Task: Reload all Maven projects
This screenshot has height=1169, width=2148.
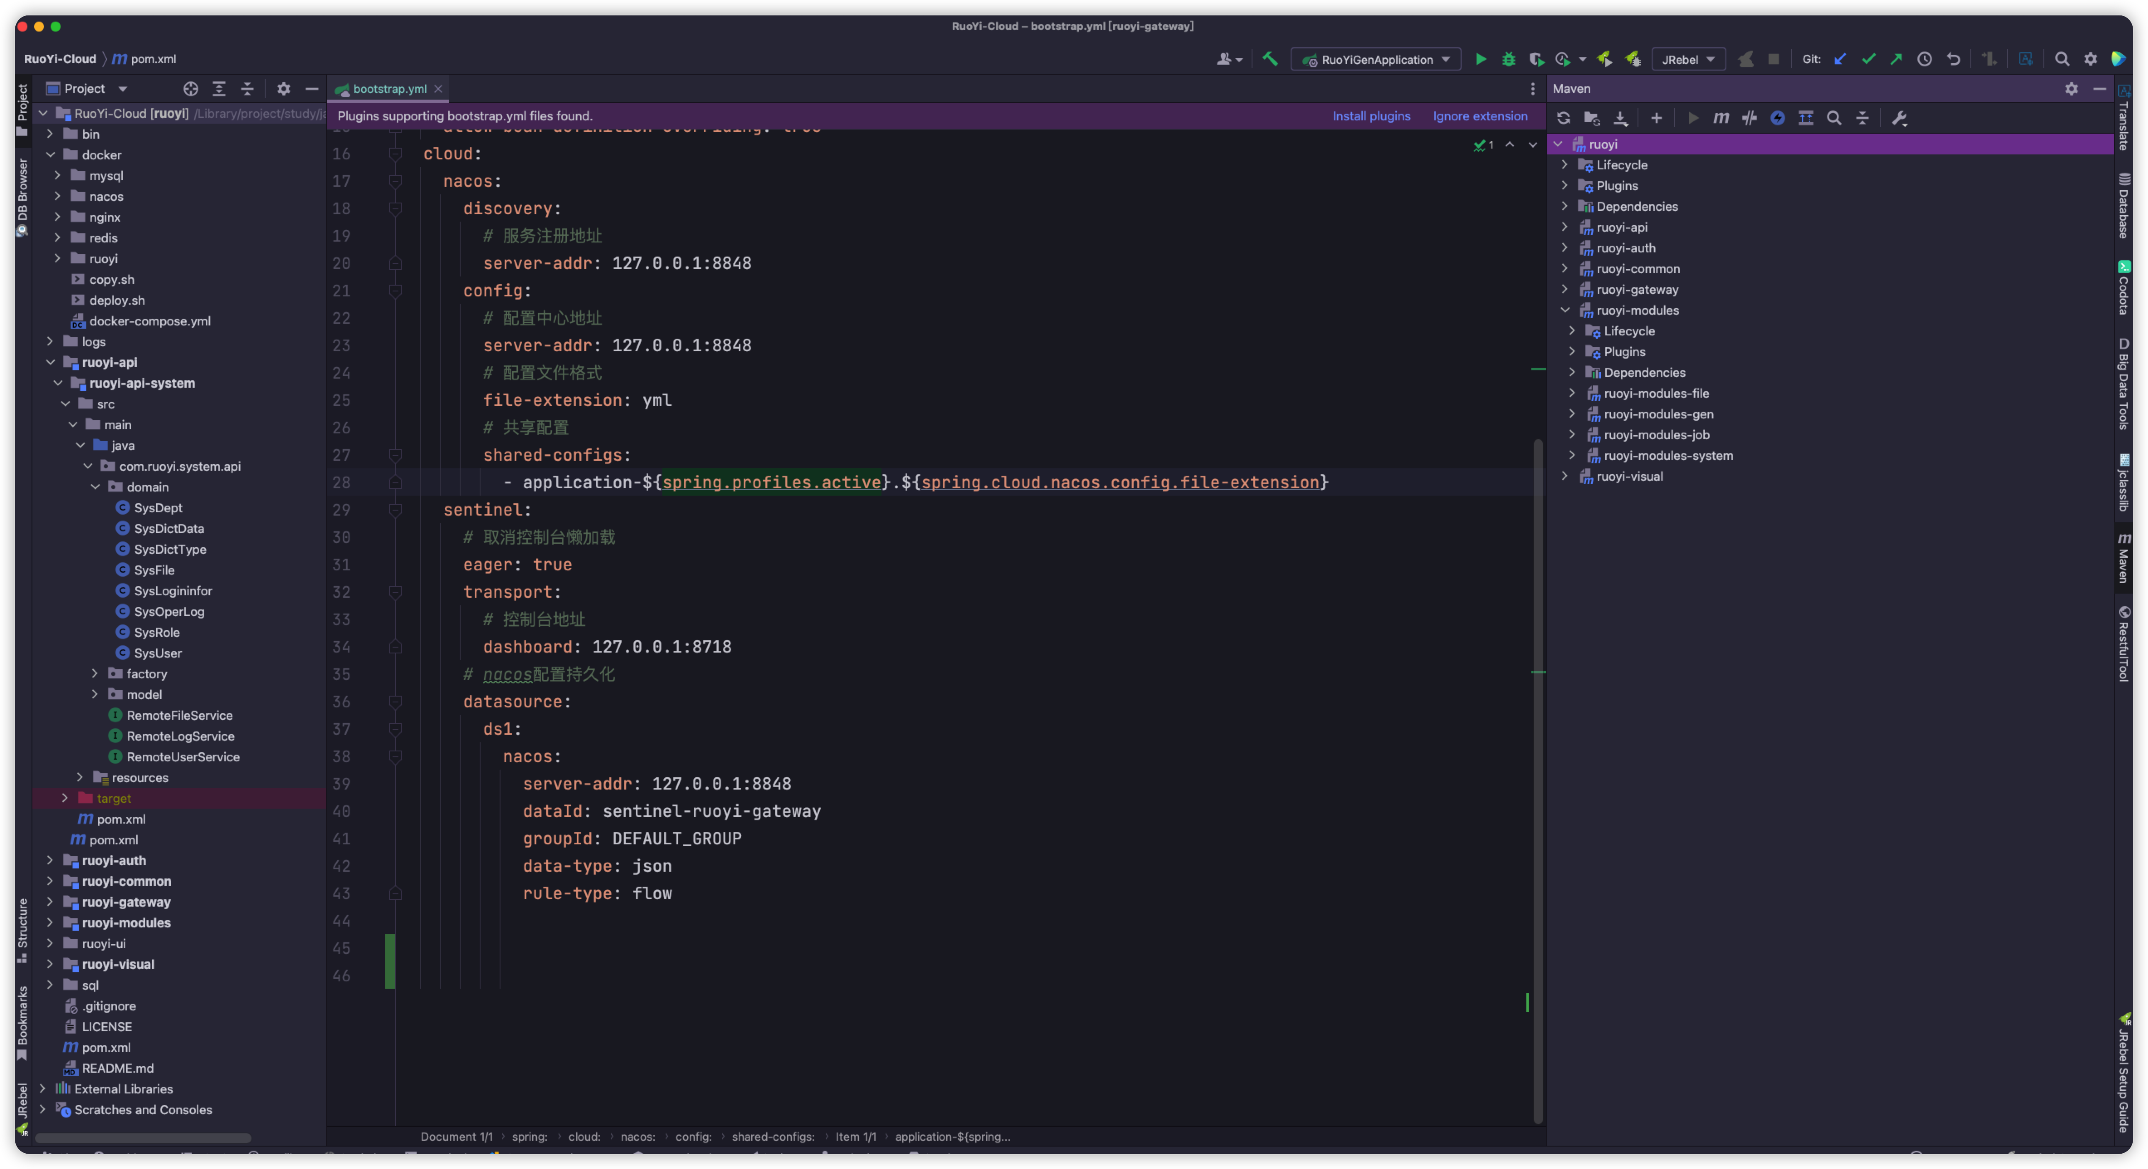Action: coord(1563,118)
